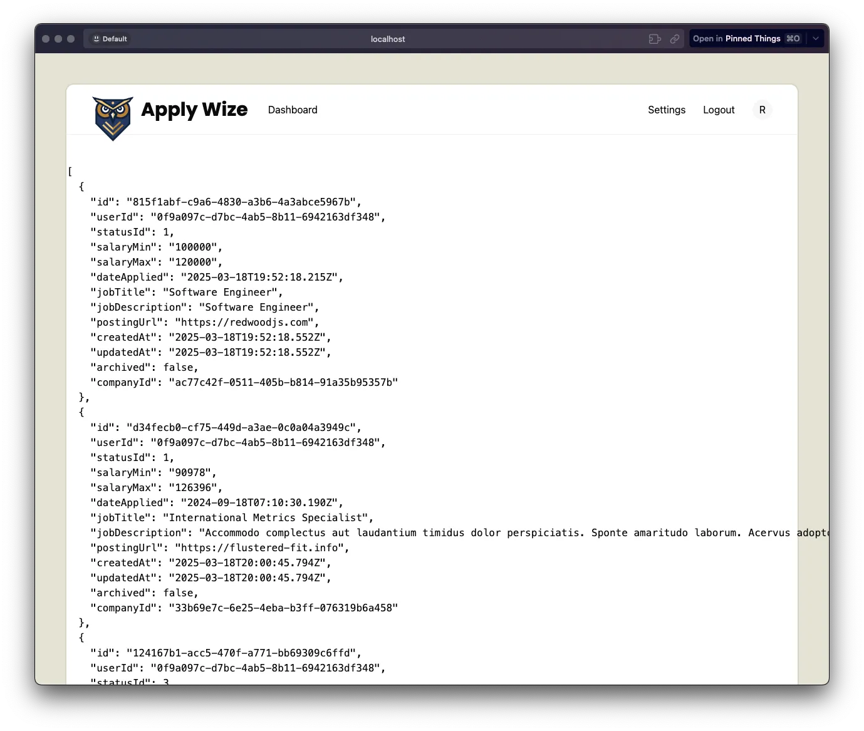Focus the localhost address bar

[388, 39]
